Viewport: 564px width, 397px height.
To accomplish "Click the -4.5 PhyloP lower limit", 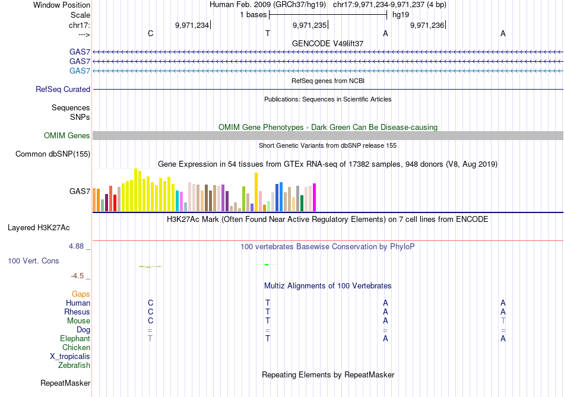I will [77, 276].
